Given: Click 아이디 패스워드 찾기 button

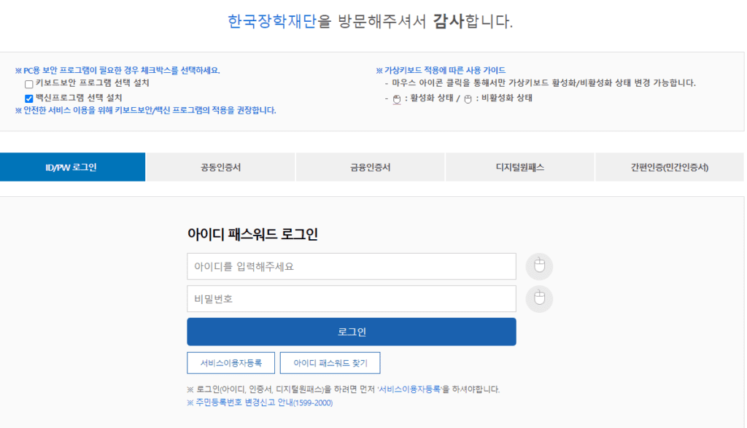Looking at the screenshot, I should (330, 363).
